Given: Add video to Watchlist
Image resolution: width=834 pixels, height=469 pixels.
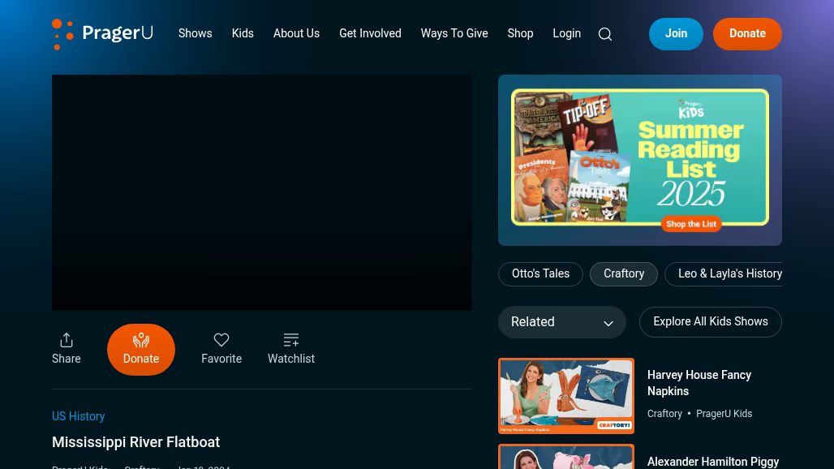Looking at the screenshot, I should (291, 349).
